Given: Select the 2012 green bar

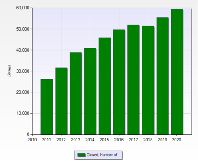Looking at the screenshot, I should pyautogui.click(x=61, y=101).
